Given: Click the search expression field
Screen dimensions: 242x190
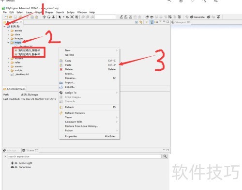Looking at the screenshot, I should (85, 157).
